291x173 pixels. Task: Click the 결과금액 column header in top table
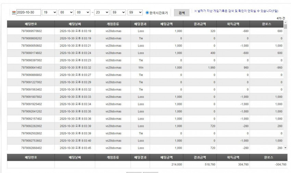[x=200, y=24]
